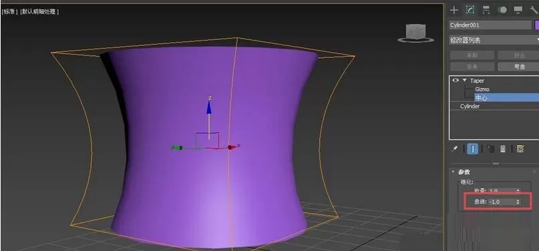Click the blue Z axis gizmo arrow
Screen dimensions: 539x251
pyautogui.click(x=208, y=107)
